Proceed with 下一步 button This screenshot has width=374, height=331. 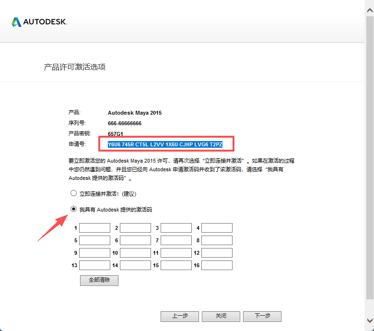262,317
